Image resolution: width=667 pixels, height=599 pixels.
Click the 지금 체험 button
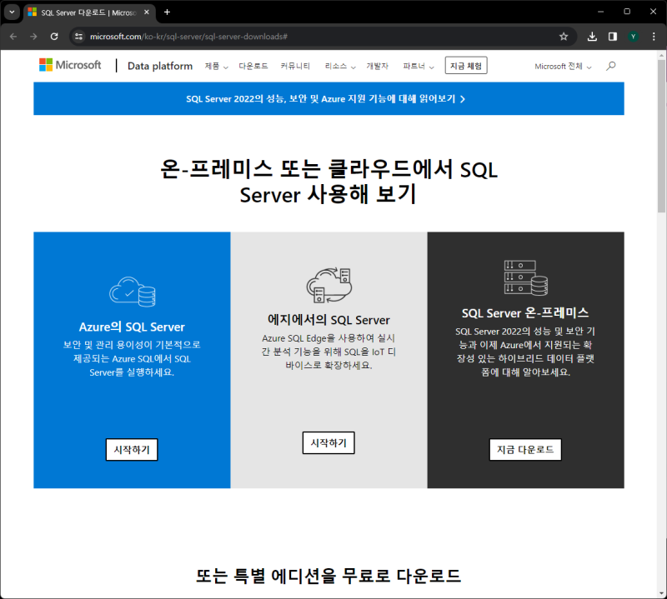466,65
